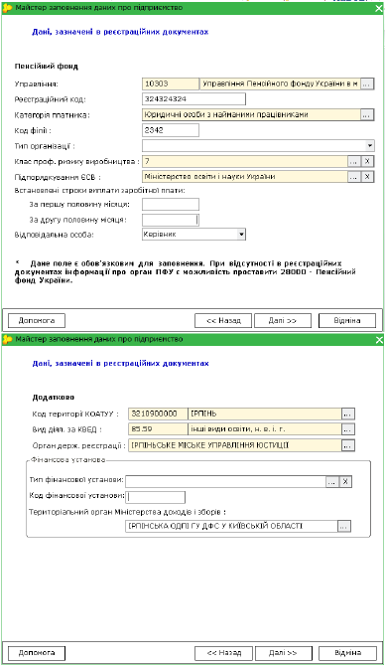This screenshot has width=385, height=666.
Task: Focus За першу половину місяця field
Action: 171,205
